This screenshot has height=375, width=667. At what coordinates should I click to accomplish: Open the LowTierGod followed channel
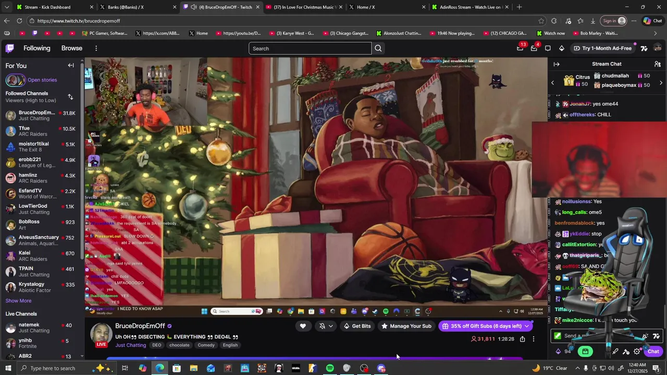[41, 209]
